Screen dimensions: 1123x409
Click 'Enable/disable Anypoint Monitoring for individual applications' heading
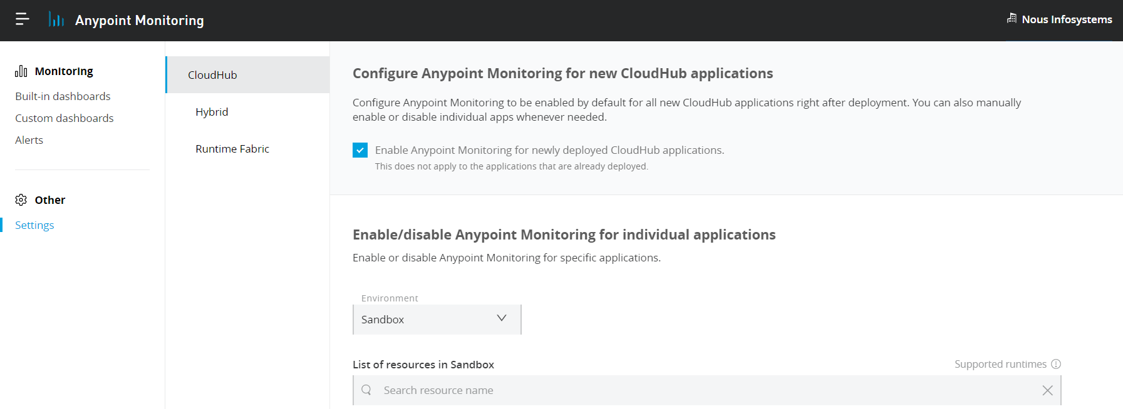pyautogui.click(x=564, y=235)
